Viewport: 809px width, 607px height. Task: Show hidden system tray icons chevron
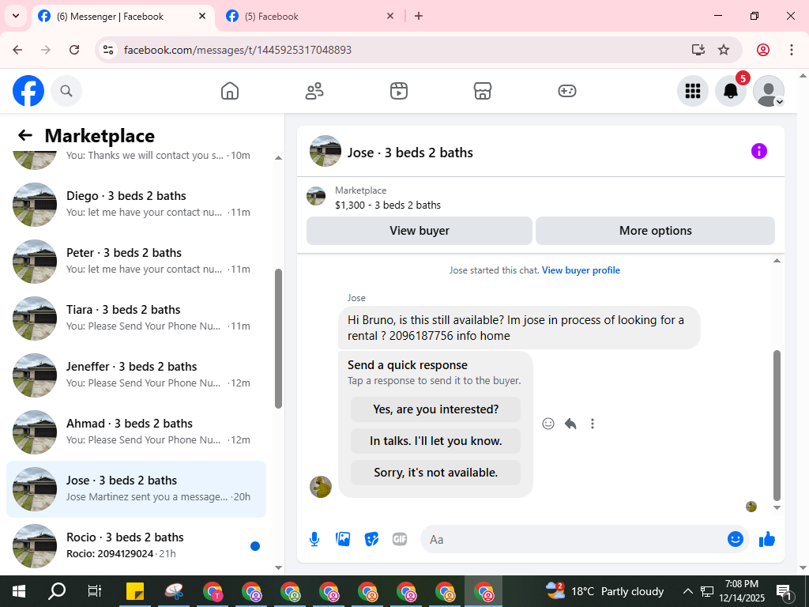click(x=687, y=591)
